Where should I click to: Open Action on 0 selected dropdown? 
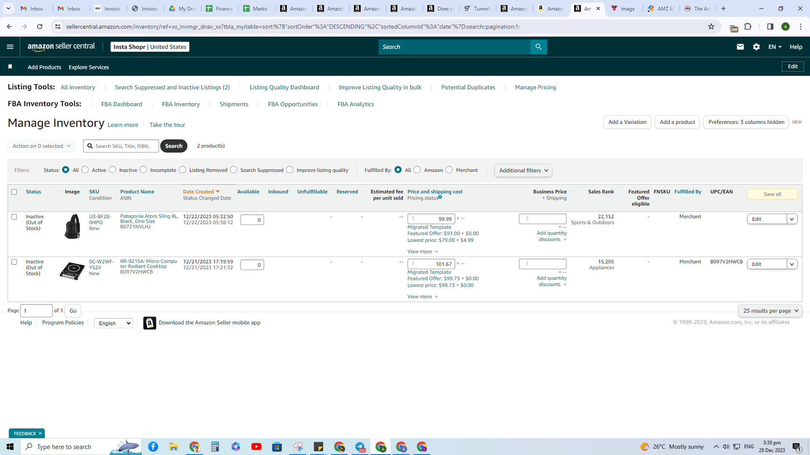coord(41,146)
